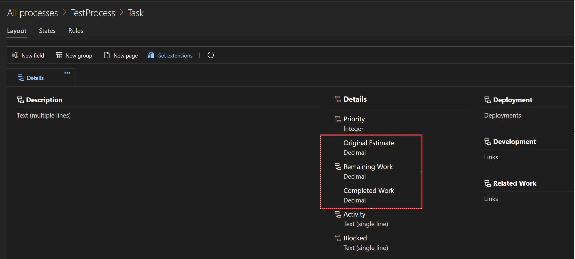
Task: Open the TestProcess breadcrumb link
Action: pos(92,13)
